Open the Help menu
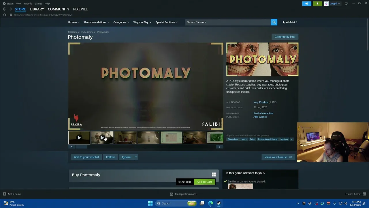 tap(47, 3)
